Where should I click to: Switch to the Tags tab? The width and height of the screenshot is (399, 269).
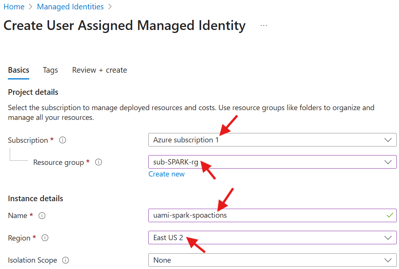50,70
